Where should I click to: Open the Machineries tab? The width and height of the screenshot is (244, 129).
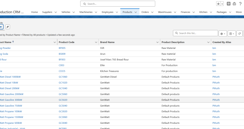(86, 12)
